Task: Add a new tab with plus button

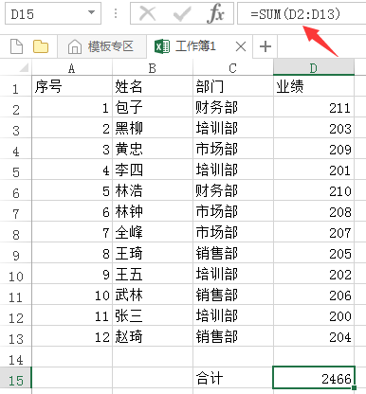Action: coord(265,46)
